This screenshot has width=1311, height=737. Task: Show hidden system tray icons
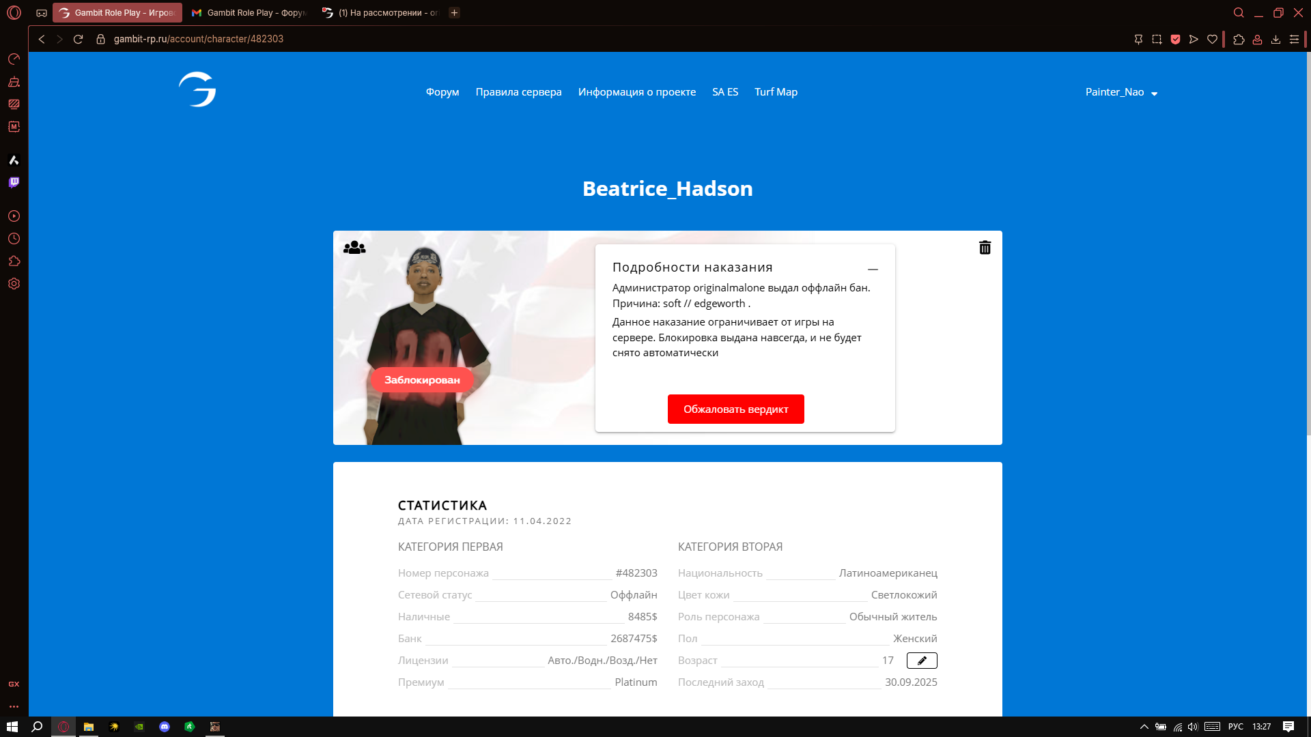tap(1144, 727)
